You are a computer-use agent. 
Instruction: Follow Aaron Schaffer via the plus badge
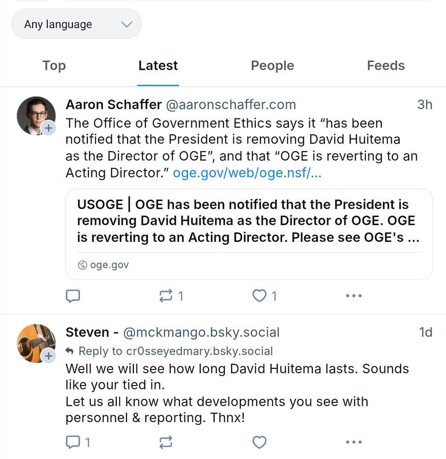(49, 129)
